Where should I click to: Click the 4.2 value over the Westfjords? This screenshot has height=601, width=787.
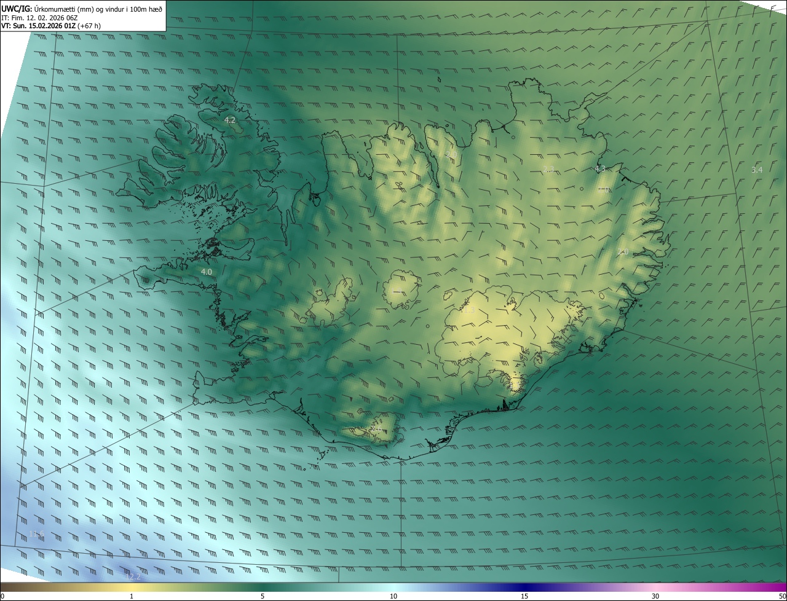click(x=230, y=120)
